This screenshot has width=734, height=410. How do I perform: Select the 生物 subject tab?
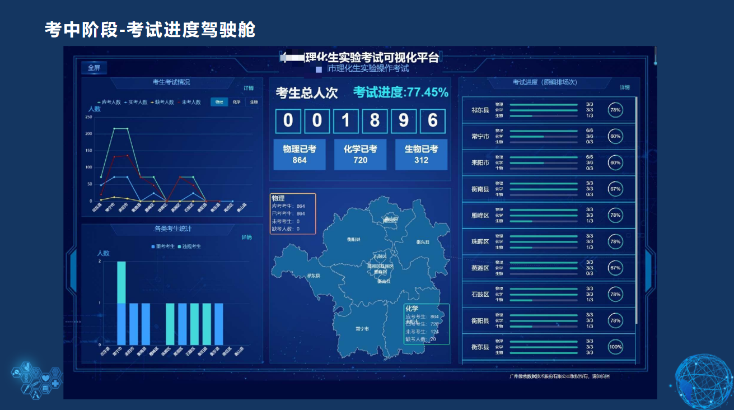coord(254,102)
